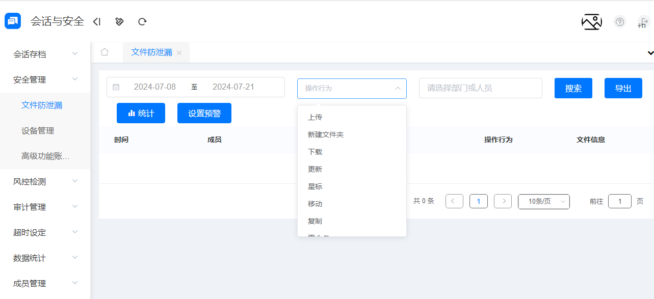
Task: Open the calendar icon in date field
Action: (x=116, y=87)
